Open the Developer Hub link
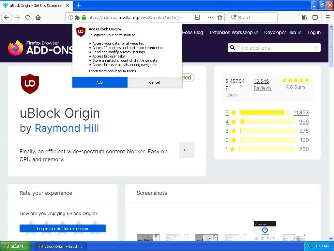The image size is (334, 251). (283, 32)
